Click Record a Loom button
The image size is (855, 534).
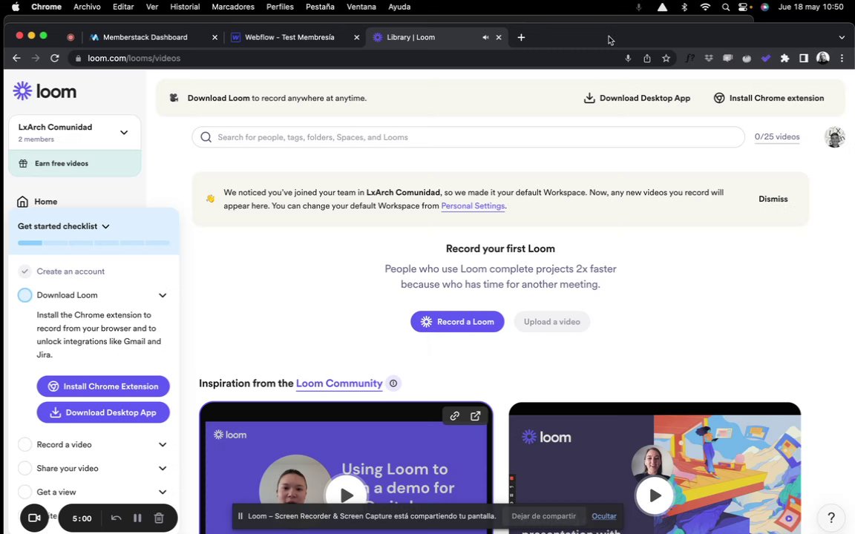[x=457, y=321]
